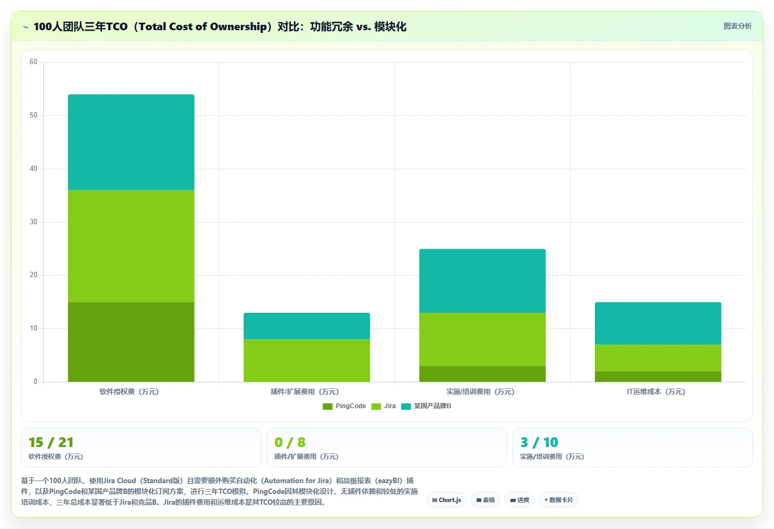Click the y-axis tick value 40
Screen dimensions: 774x529
33,169
